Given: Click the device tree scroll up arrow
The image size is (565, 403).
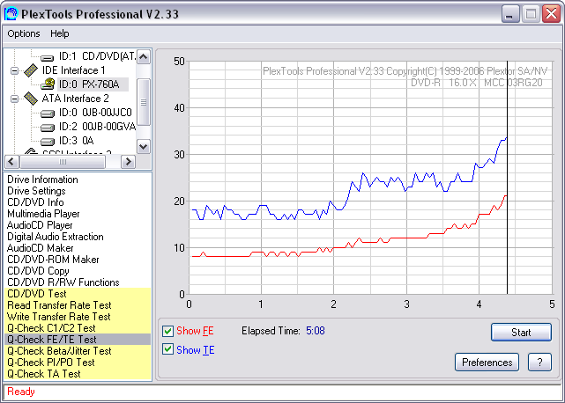Looking at the screenshot, I should tap(144, 57).
